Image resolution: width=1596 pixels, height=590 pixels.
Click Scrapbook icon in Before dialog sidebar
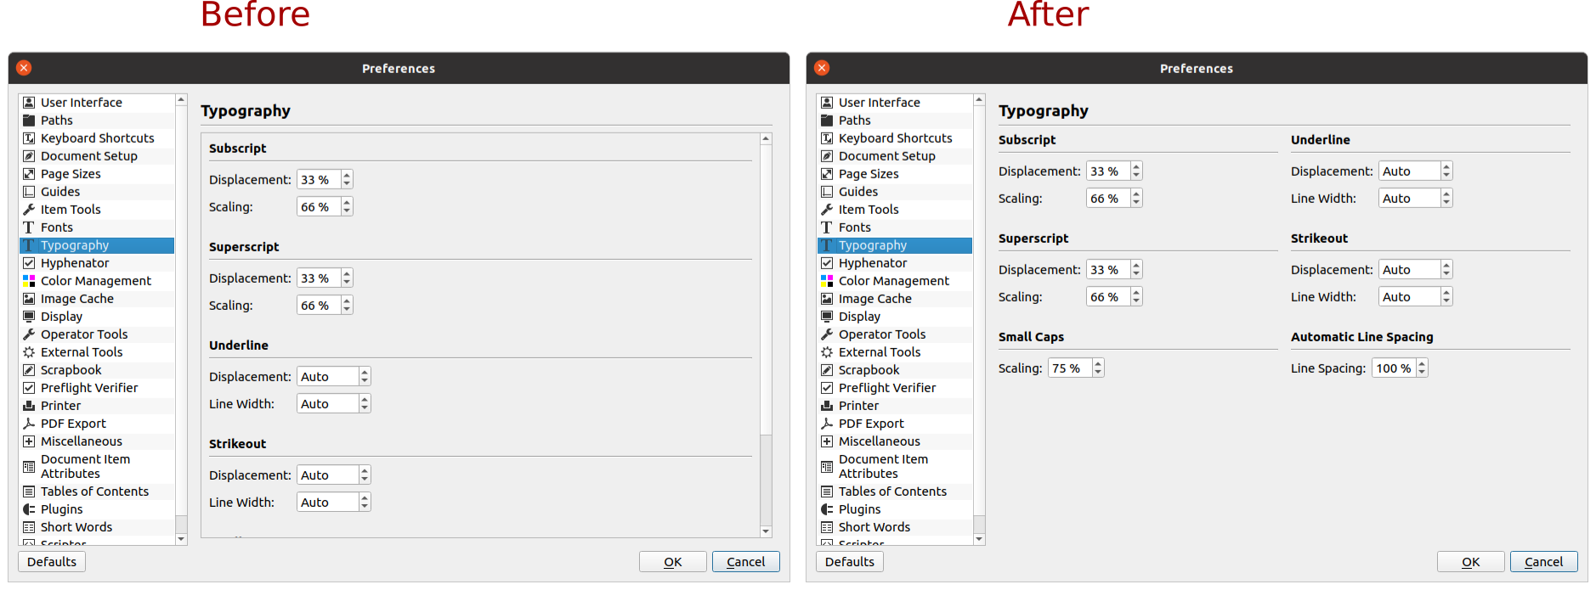coord(29,370)
